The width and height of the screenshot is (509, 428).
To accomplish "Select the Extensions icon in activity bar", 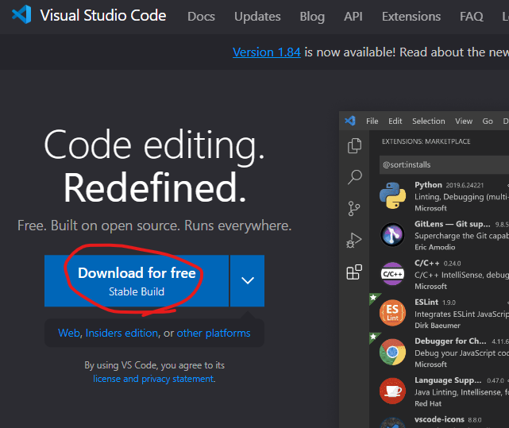I will tap(354, 272).
